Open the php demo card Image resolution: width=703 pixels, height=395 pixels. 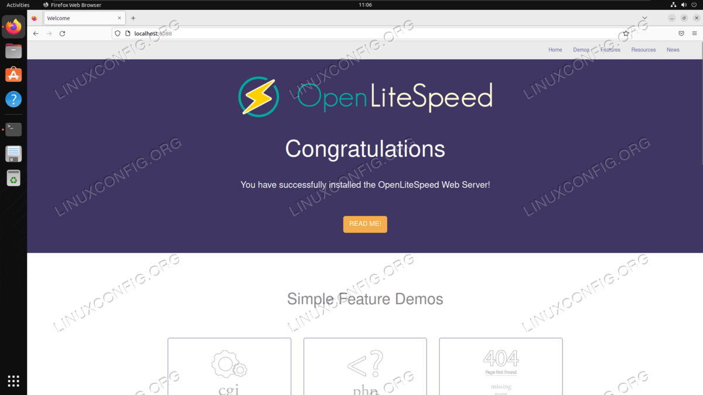pyautogui.click(x=365, y=366)
